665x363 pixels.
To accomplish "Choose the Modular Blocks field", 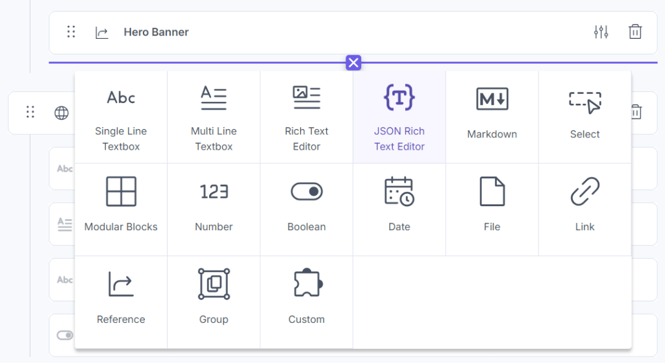I will [121, 209].
